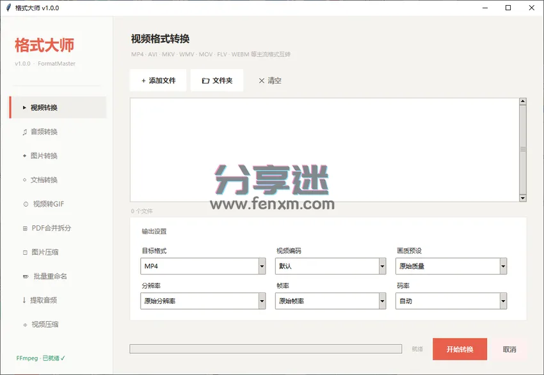Minimize the 格式大师 window
Viewport: 544px width, 375px height.
pos(485,8)
